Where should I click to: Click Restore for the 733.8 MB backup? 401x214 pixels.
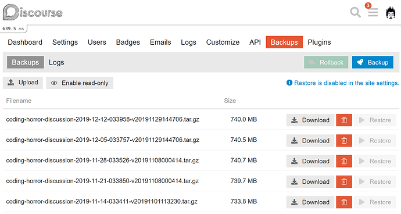coord(375,202)
